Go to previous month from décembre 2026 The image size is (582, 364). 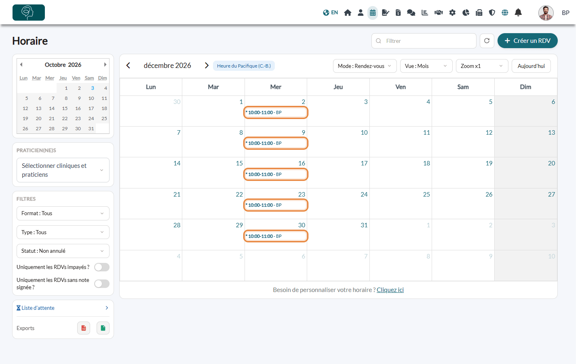point(128,66)
